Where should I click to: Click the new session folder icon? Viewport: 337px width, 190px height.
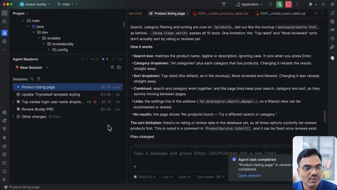[x=119, y=67]
